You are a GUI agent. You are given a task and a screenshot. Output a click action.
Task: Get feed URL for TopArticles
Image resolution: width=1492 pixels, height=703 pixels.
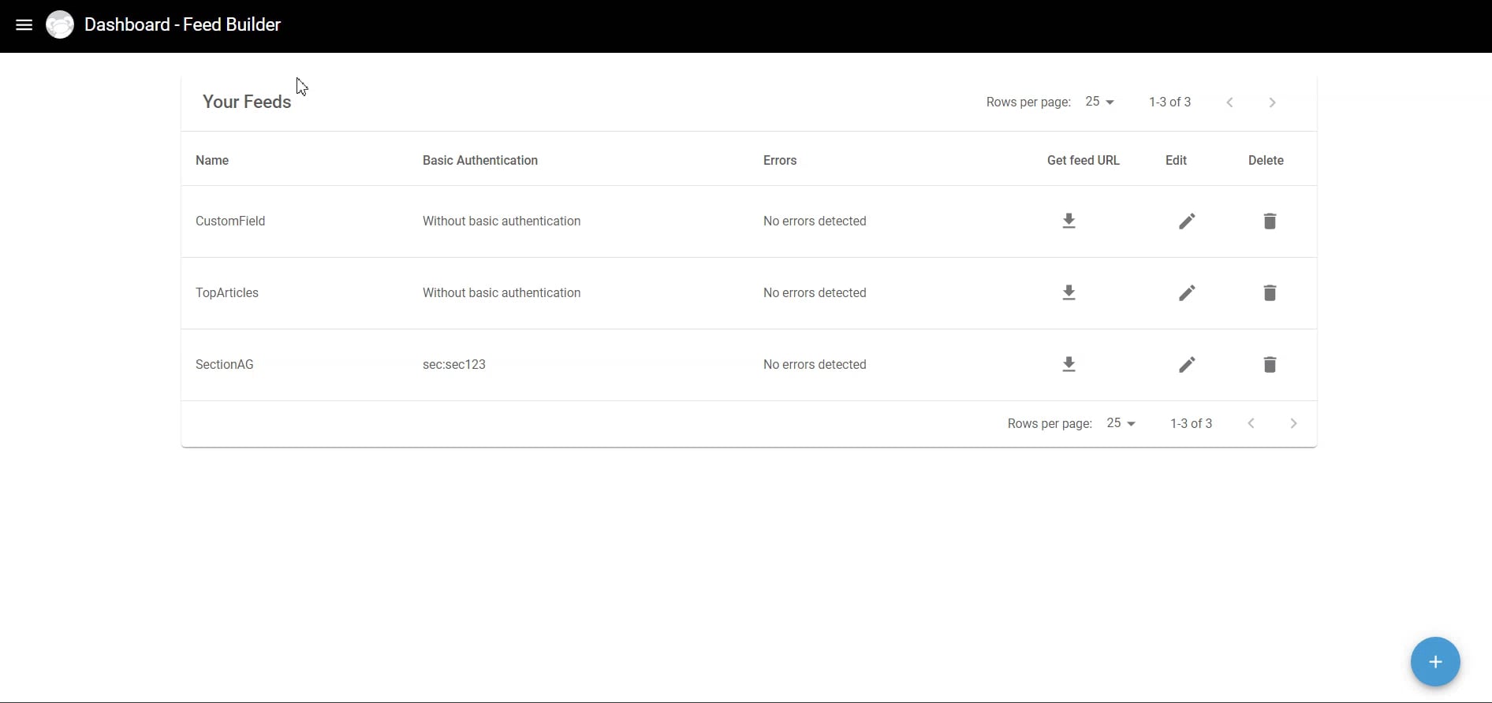point(1069,292)
